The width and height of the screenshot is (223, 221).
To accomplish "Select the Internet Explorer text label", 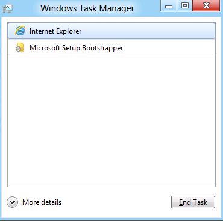I will (55, 31).
